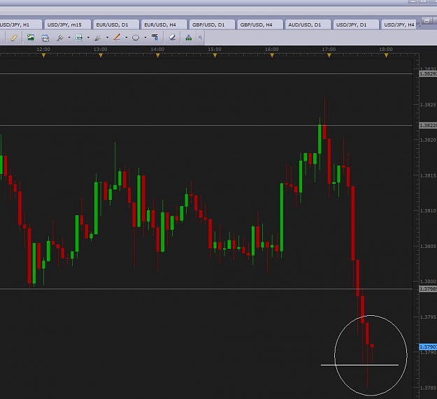
Task: Switch to the AUD/USD, D1 tab
Action: point(308,24)
